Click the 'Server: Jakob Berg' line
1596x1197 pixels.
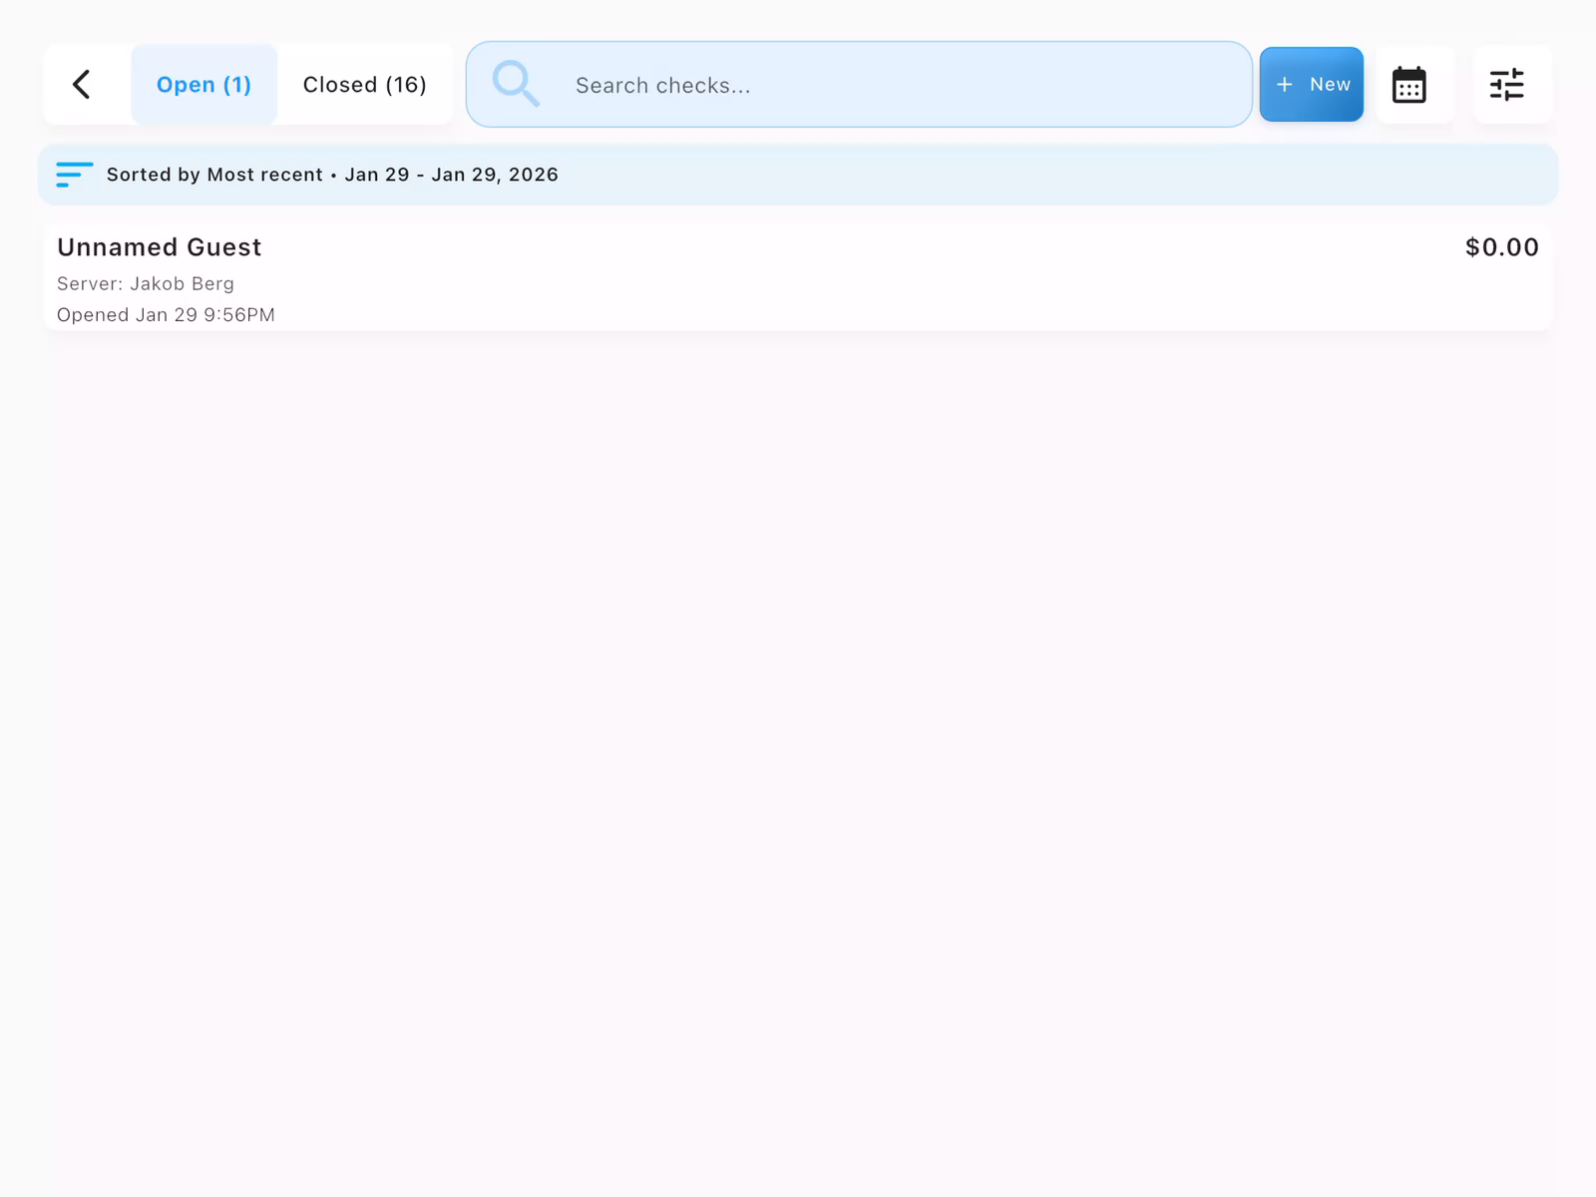click(x=146, y=283)
